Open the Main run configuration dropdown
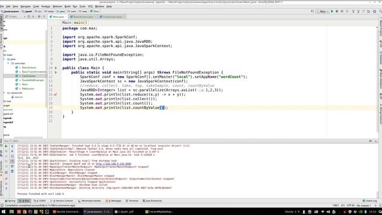Viewport: 382px width, 215px height. tap(322, 11)
